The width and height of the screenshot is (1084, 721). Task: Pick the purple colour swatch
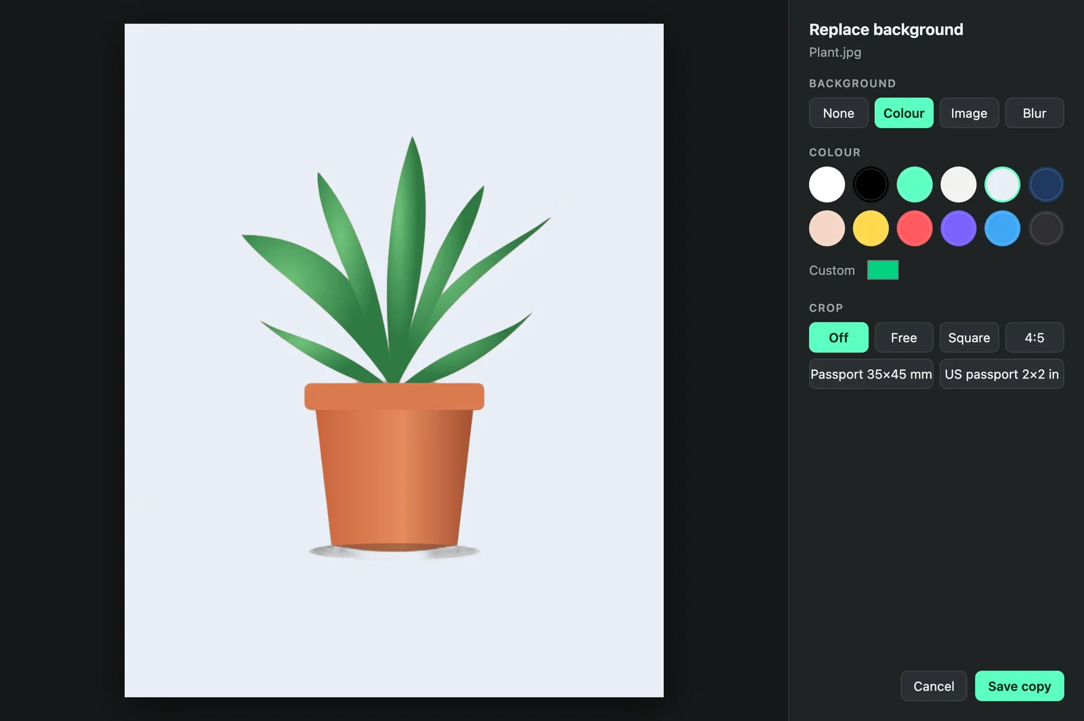[959, 228]
